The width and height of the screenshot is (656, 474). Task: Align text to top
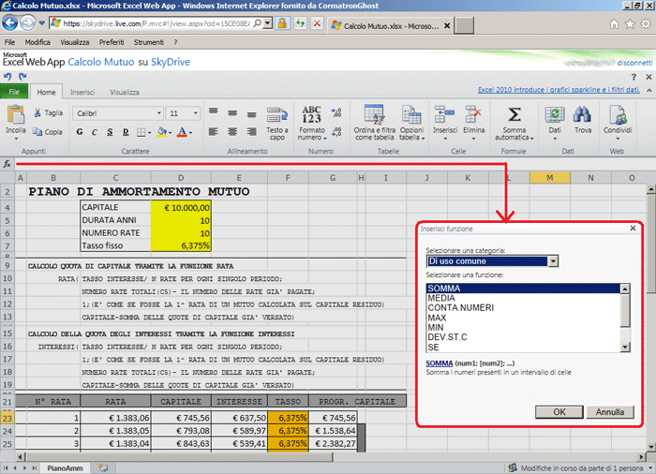point(214,111)
